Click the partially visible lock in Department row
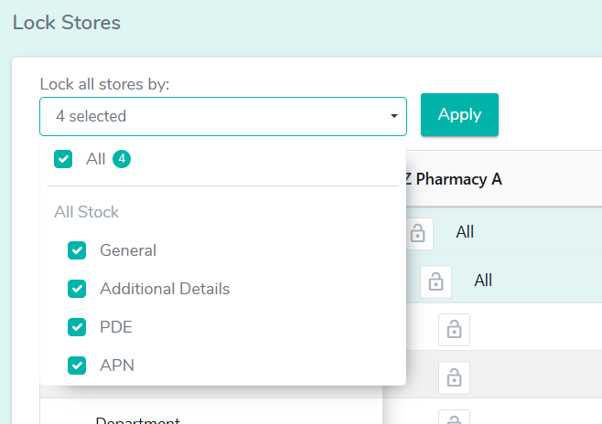 click(x=454, y=417)
